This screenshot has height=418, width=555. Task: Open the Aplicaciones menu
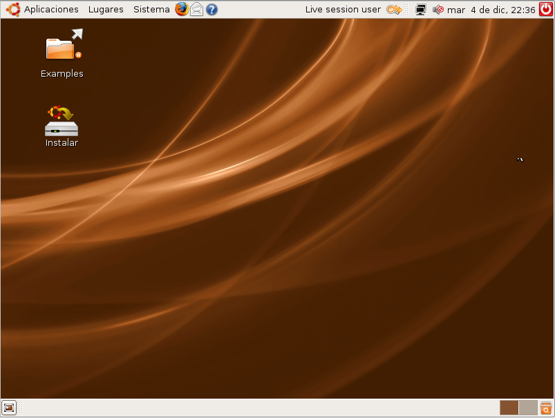pyautogui.click(x=51, y=10)
